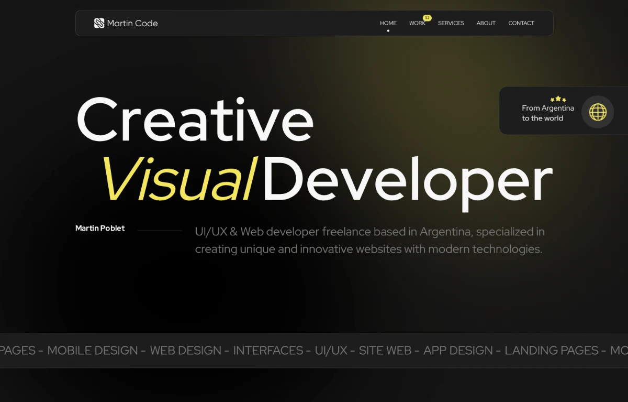
Task: Go to the Work section
Action: (x=417, y=24)
